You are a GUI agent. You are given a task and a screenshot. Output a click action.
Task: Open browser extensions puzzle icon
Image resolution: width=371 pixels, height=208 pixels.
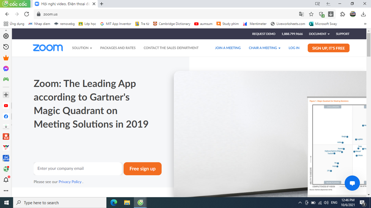click(x=343, y=14)
